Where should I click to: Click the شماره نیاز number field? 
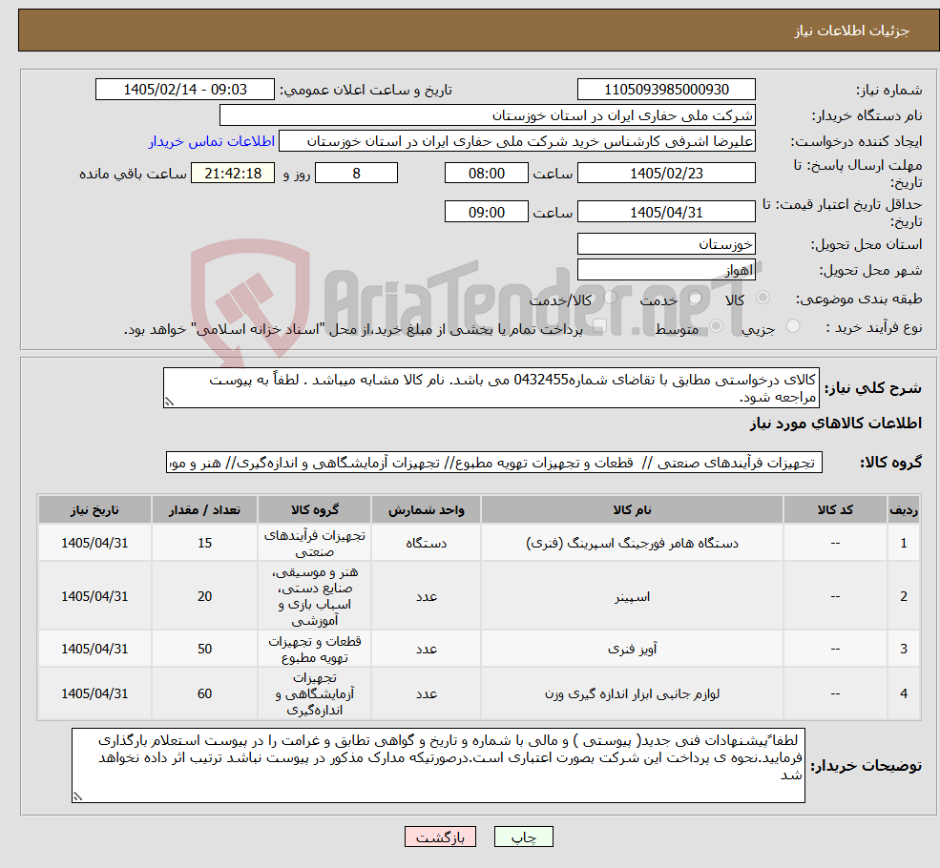tap(666, 90)
